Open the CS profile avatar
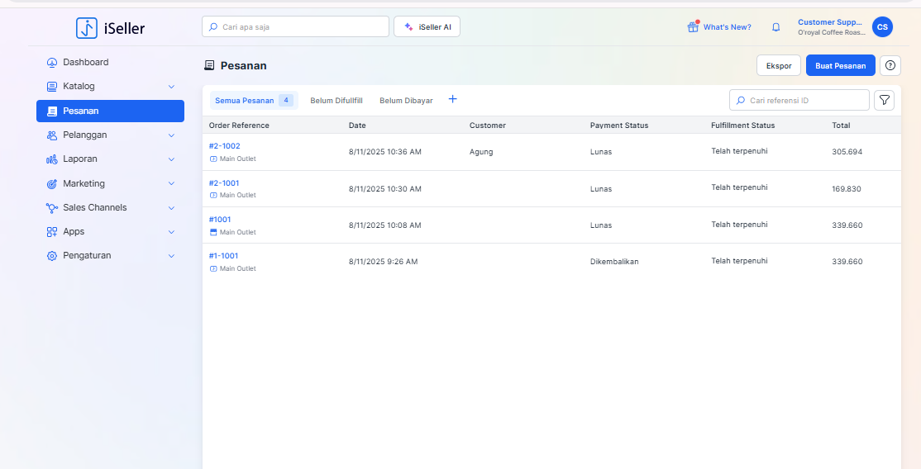 [x=882, y=27]
